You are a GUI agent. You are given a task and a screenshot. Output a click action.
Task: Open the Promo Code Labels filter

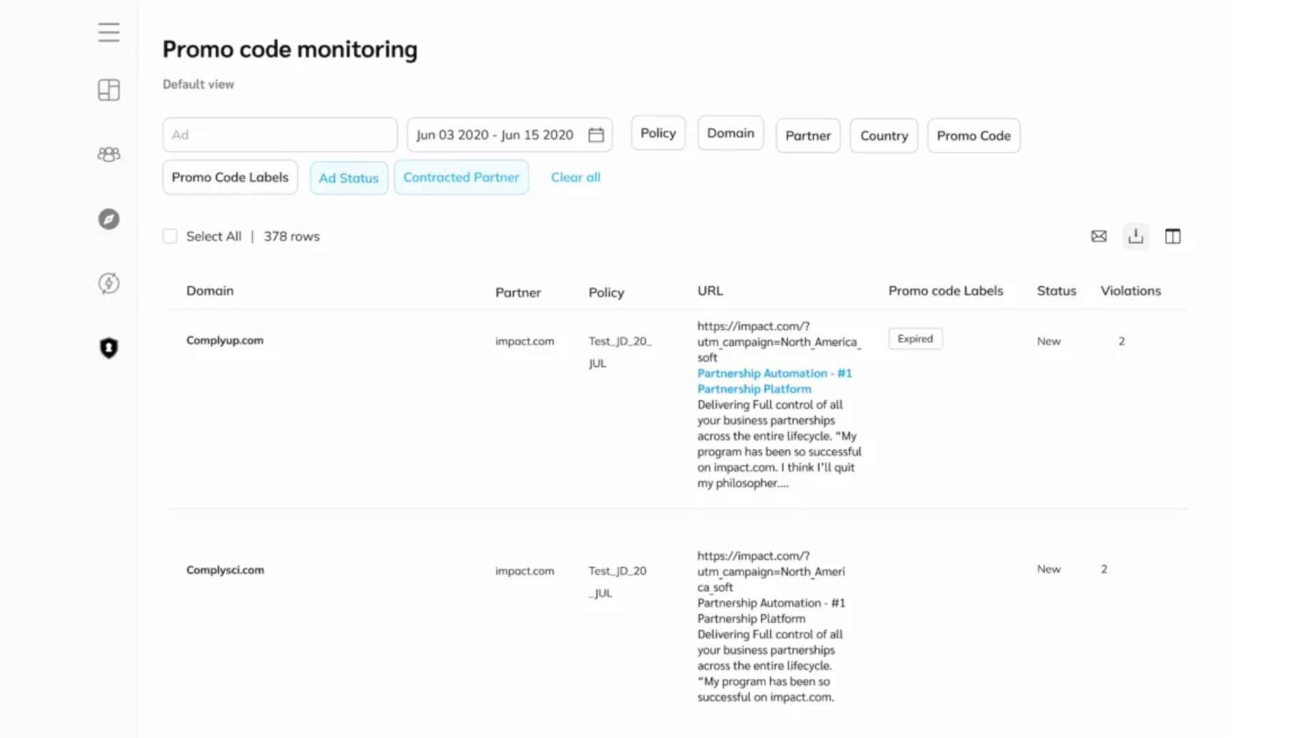[x=230, y=178]
